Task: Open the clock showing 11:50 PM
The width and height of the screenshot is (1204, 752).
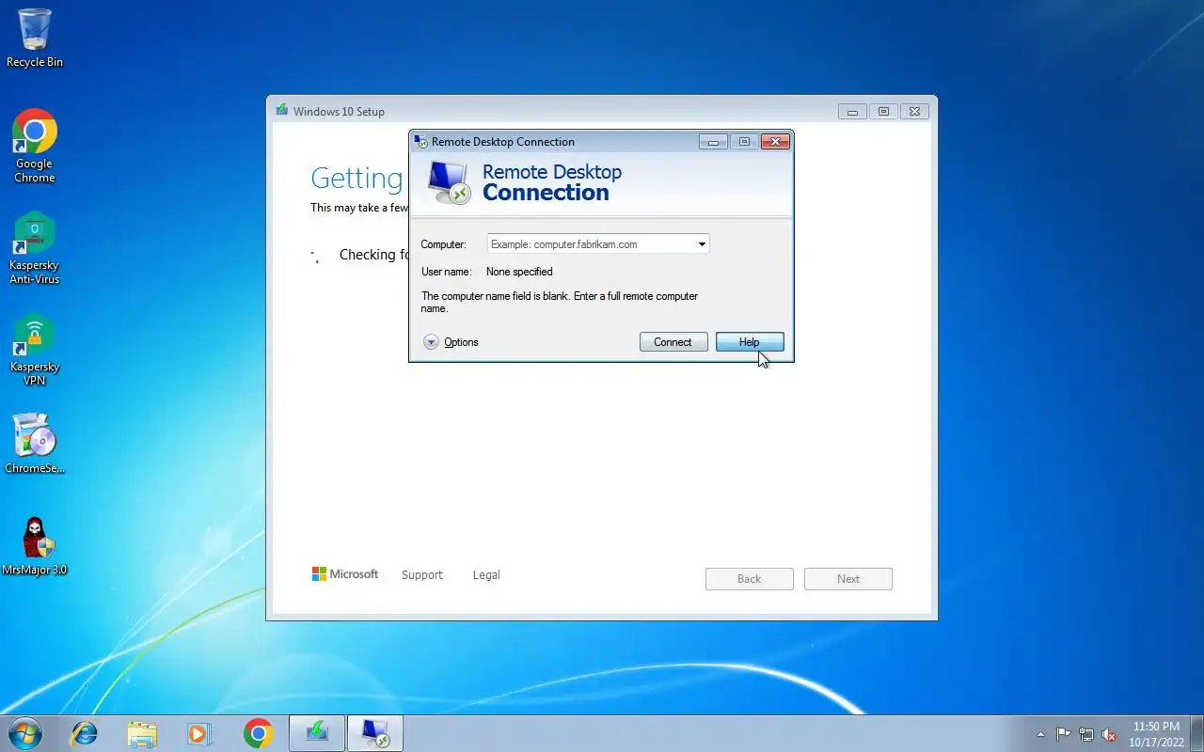Action: click(1156, 734)
